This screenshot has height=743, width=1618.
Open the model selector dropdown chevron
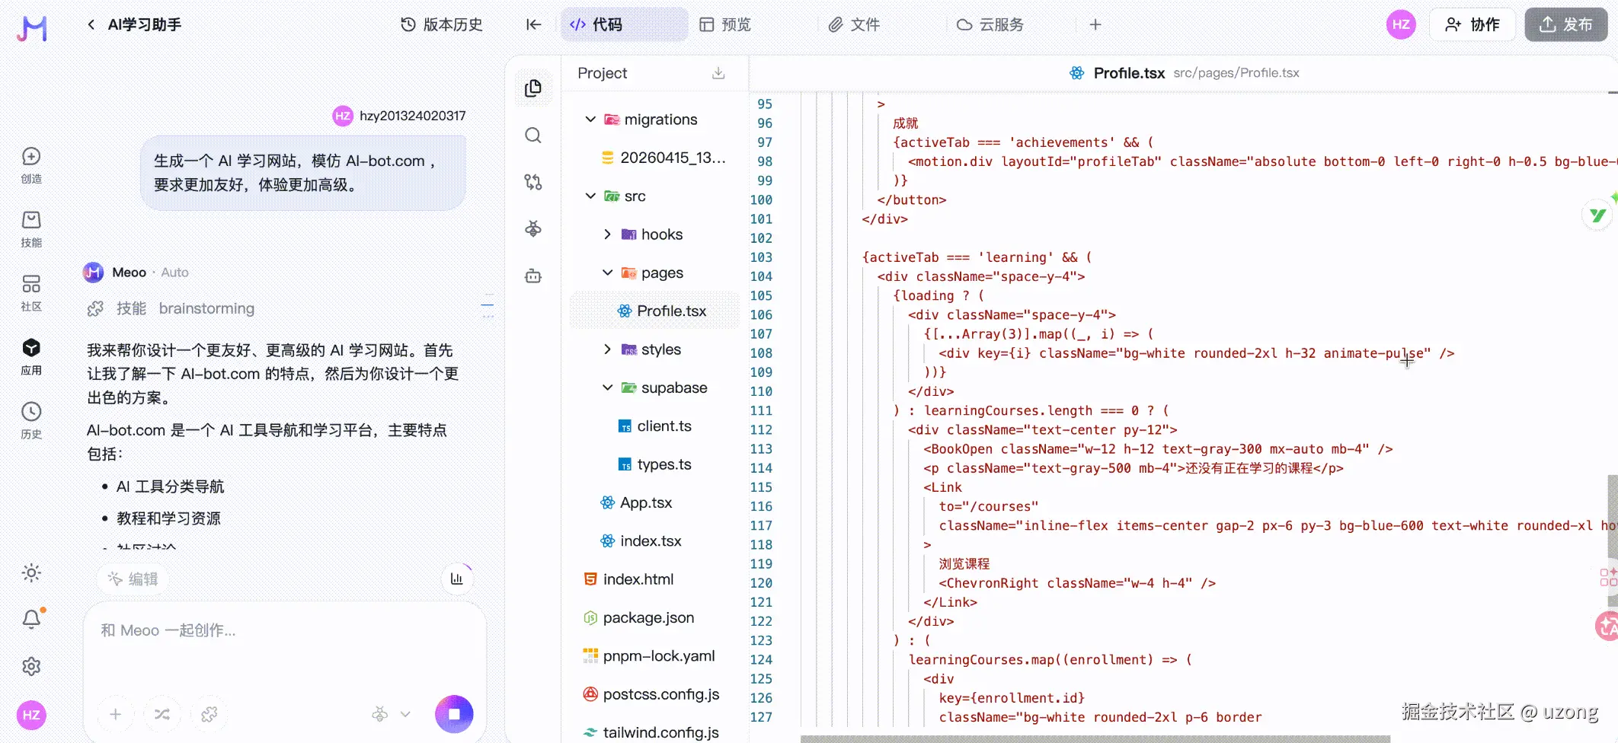point(405,714)
